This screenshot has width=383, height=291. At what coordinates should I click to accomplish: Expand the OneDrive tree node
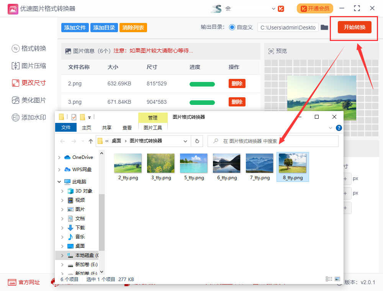tap(59, 157)
